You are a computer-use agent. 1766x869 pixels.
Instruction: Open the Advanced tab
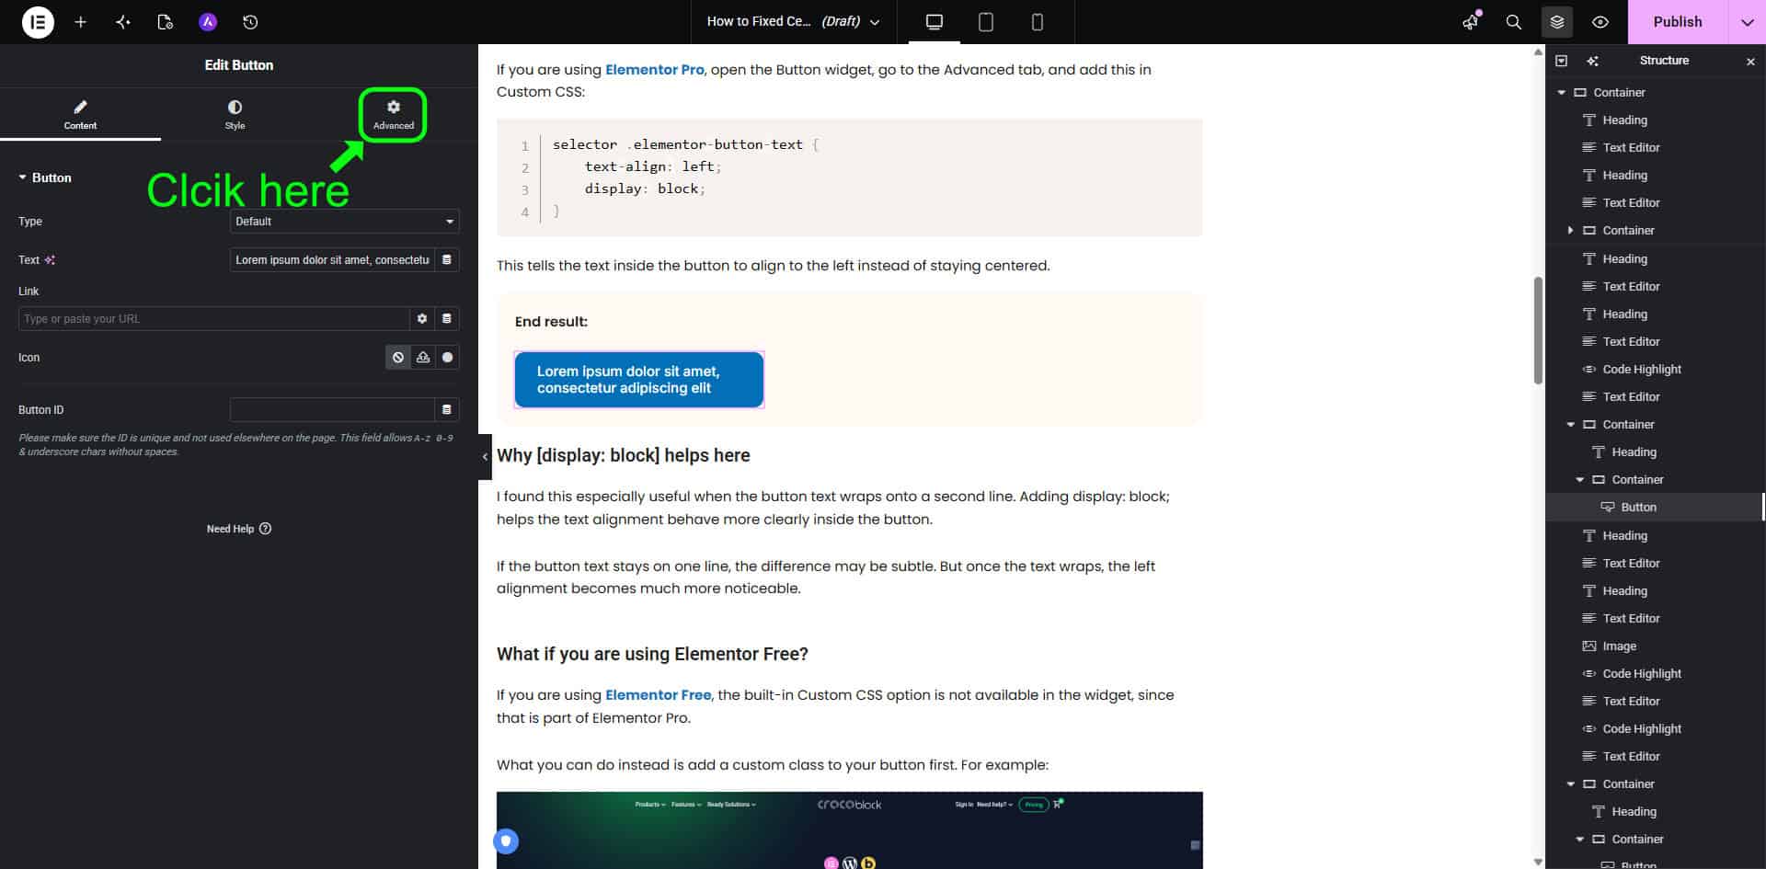tap(393, 115)
